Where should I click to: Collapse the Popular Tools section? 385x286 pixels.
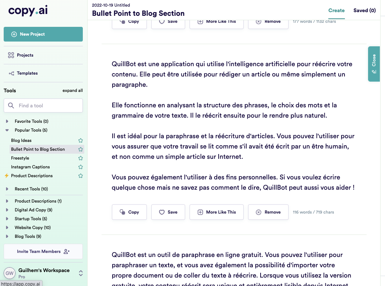tap(7, 130)
